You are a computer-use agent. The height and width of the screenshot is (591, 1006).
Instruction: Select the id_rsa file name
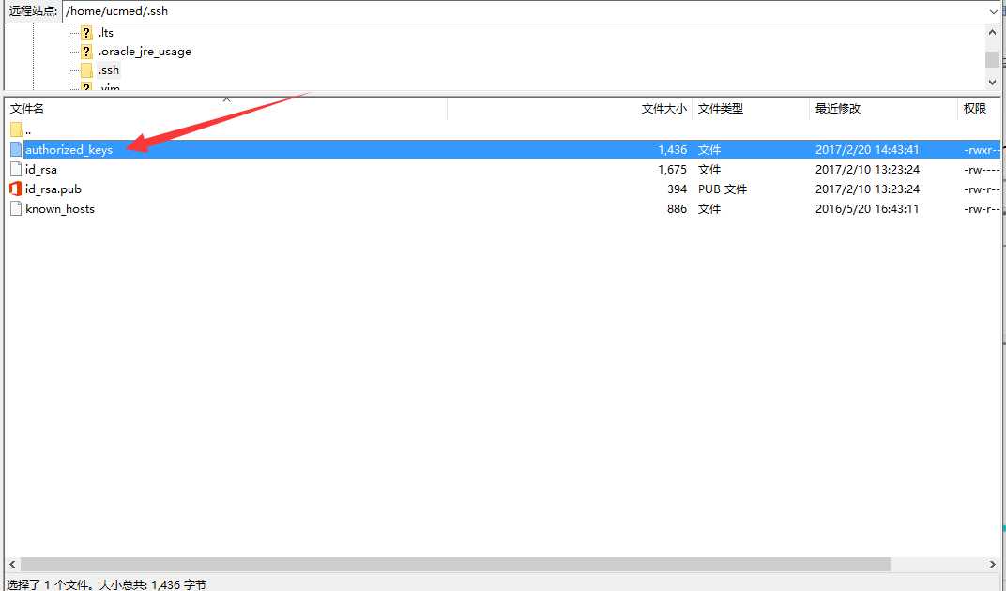coord(41,170)
